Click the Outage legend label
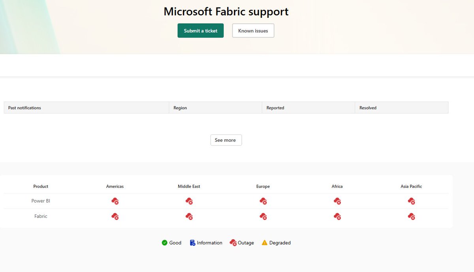Image resolution: width=474 pixels, height=272 pixels. tap(246, 243)
